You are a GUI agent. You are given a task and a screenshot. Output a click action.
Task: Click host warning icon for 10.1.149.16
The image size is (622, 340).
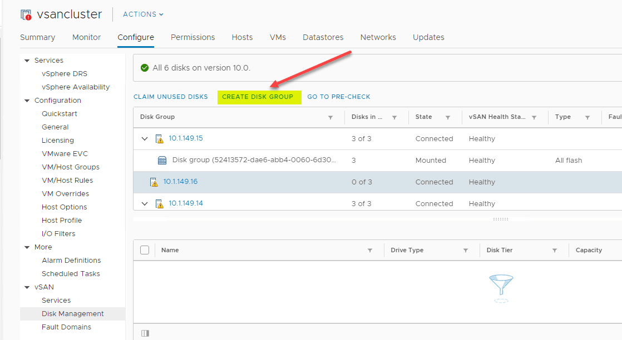click(x=154, y=182)
